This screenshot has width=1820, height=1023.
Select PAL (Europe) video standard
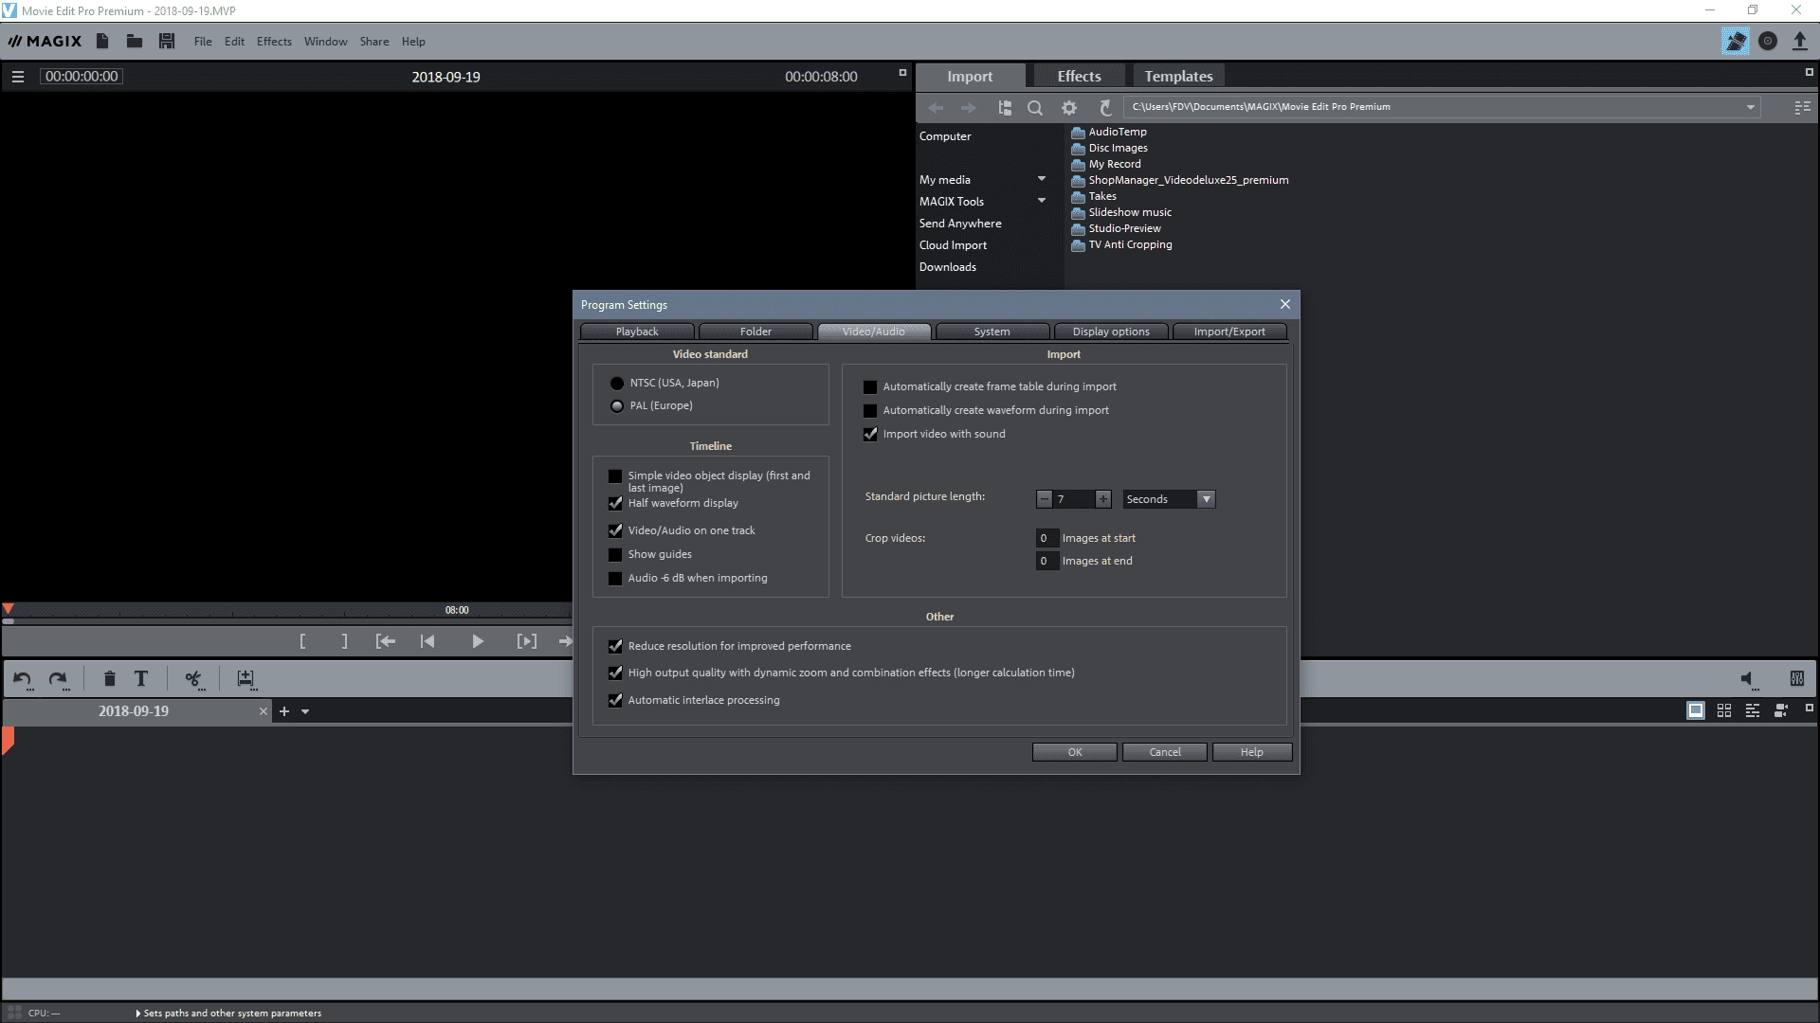[617, 406]
